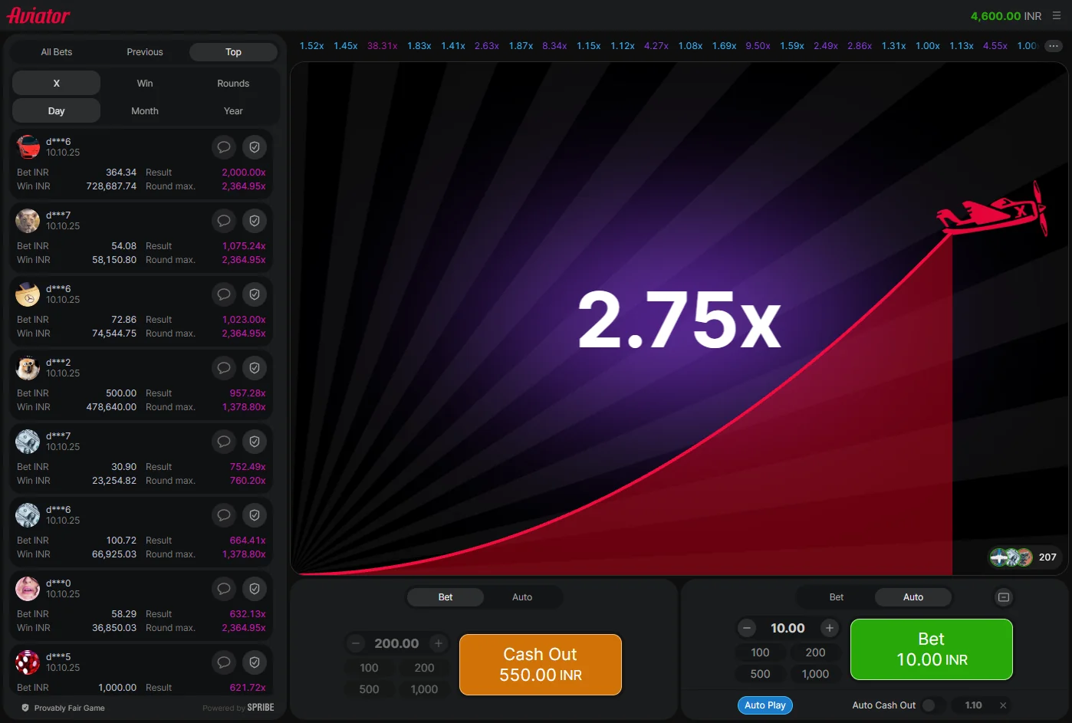Click d***2's player avatar

(x=28, y=368)
